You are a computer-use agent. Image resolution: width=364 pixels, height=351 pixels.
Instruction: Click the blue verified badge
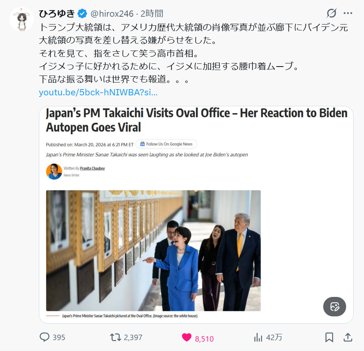pyautogui.click(x=82, y=14)
